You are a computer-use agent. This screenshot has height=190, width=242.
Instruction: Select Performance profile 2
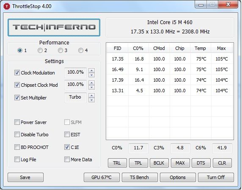point(40,50)
